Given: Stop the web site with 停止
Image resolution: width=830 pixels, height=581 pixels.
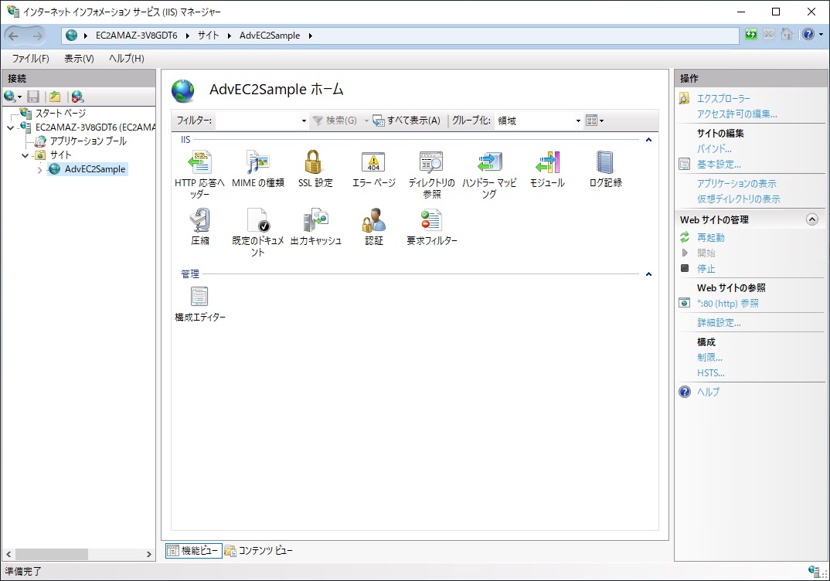Looking at the screenshot, I should click(x=706, y=269).
